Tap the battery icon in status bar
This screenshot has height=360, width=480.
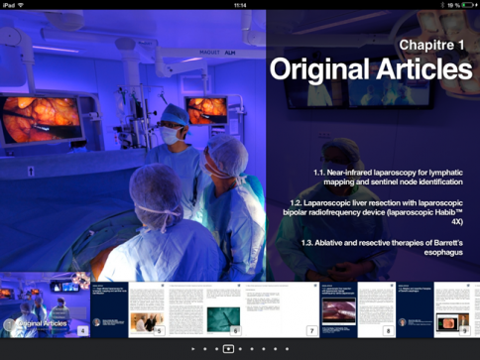click(468, 5)
